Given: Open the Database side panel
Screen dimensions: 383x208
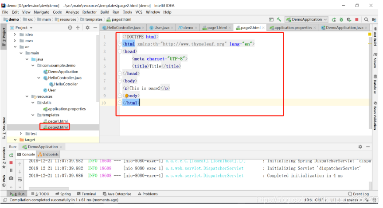Looking at the screenshot, I should pyautogui.click(x=375, y=84).
